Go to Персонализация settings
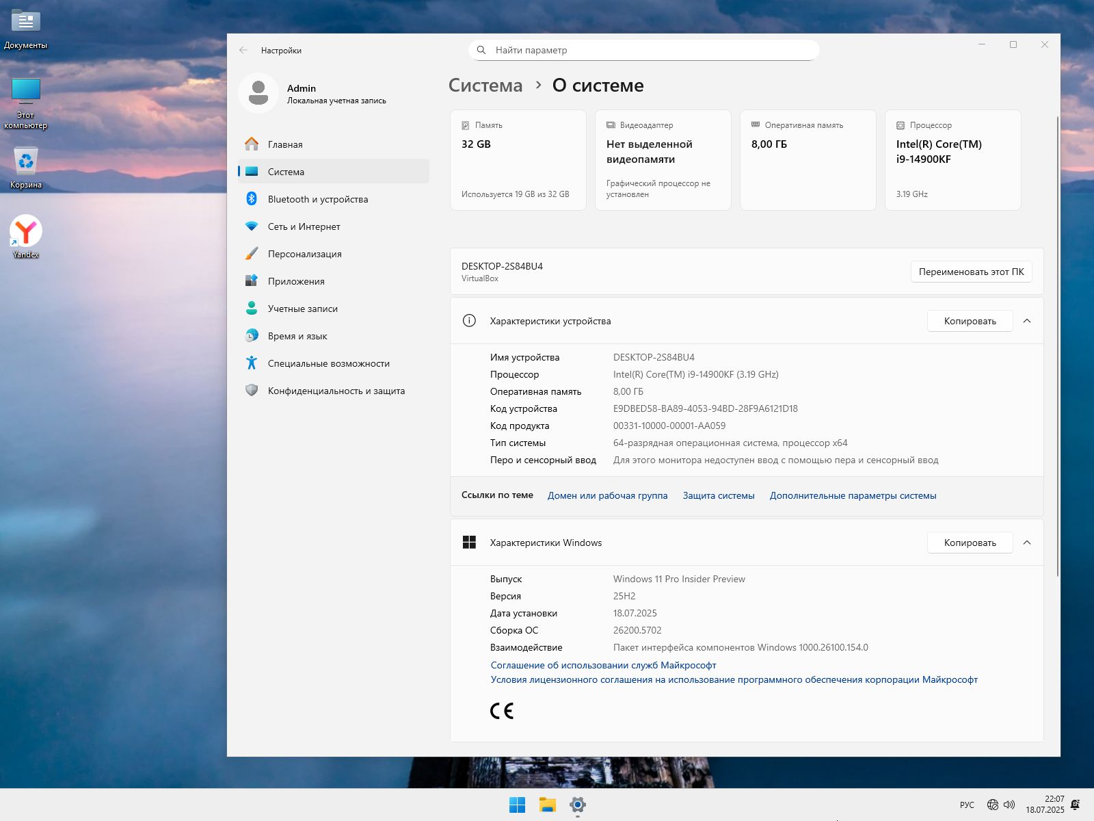 pos(334,253)
